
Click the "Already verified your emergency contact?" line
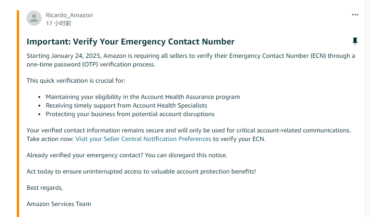[x=127, y=155]
